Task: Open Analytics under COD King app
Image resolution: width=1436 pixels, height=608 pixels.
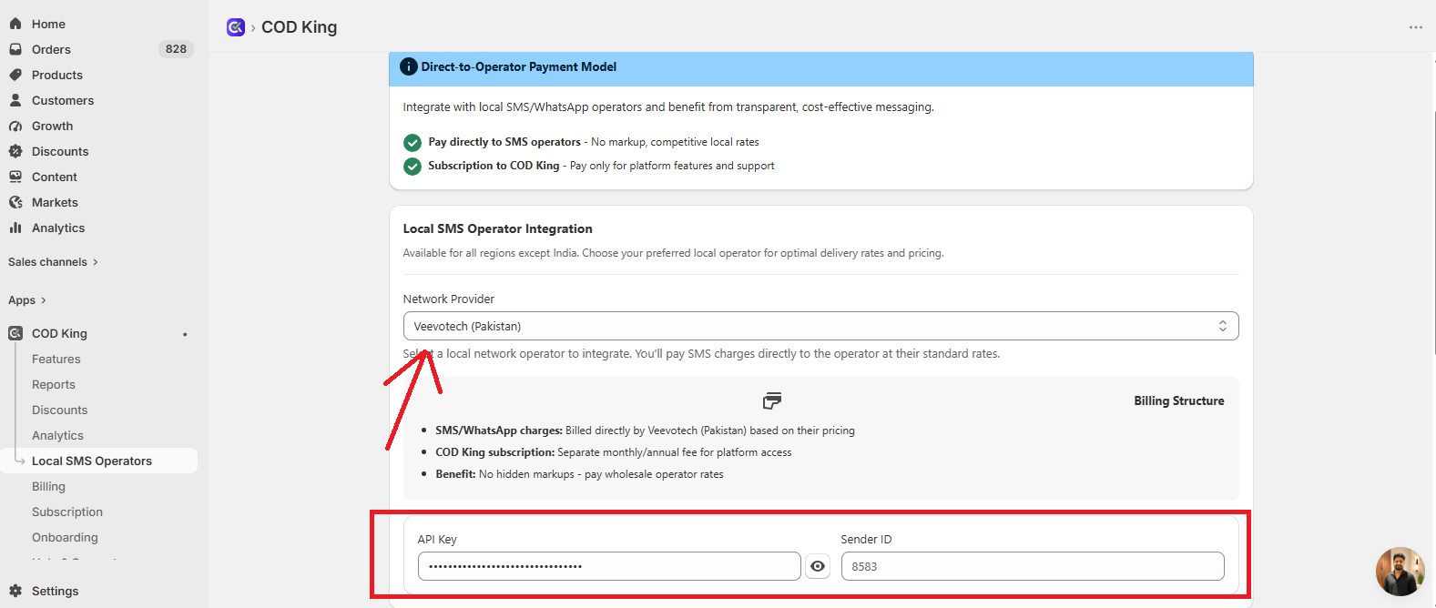Action: pos(57,435)
